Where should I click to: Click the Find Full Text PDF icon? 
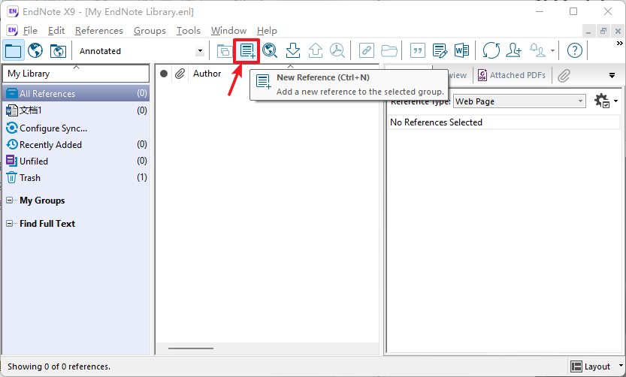coord(337,50)
